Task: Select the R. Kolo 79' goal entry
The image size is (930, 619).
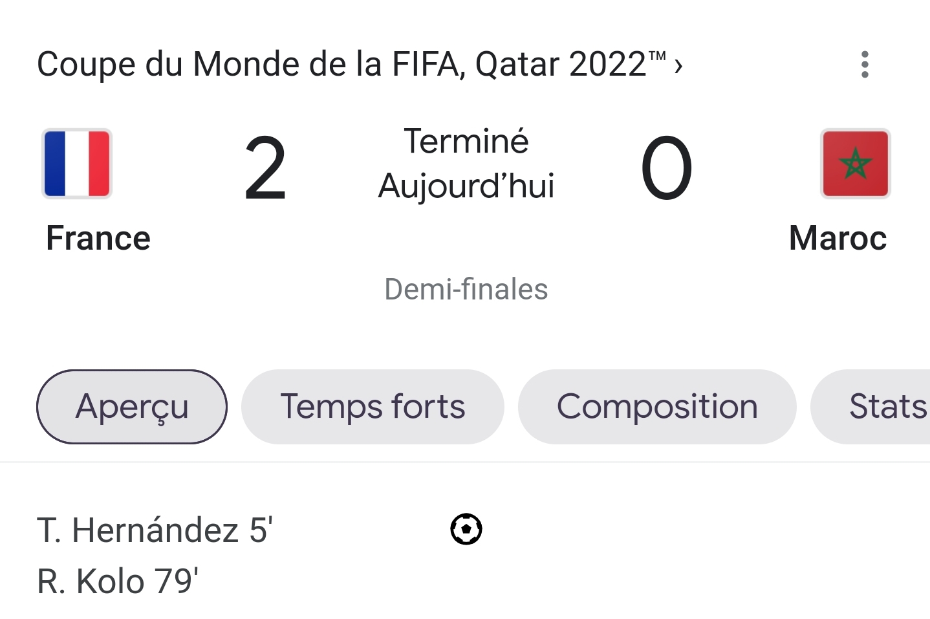Action: (x=118, y=581)
